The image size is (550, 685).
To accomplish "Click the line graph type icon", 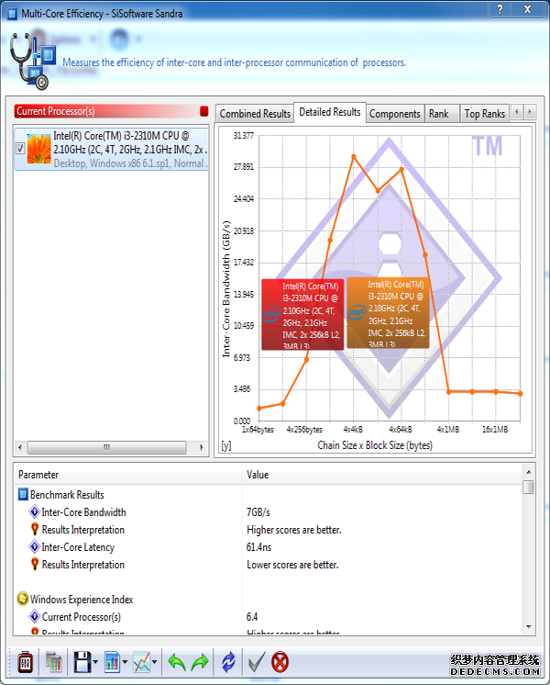I will click(142, 662).
